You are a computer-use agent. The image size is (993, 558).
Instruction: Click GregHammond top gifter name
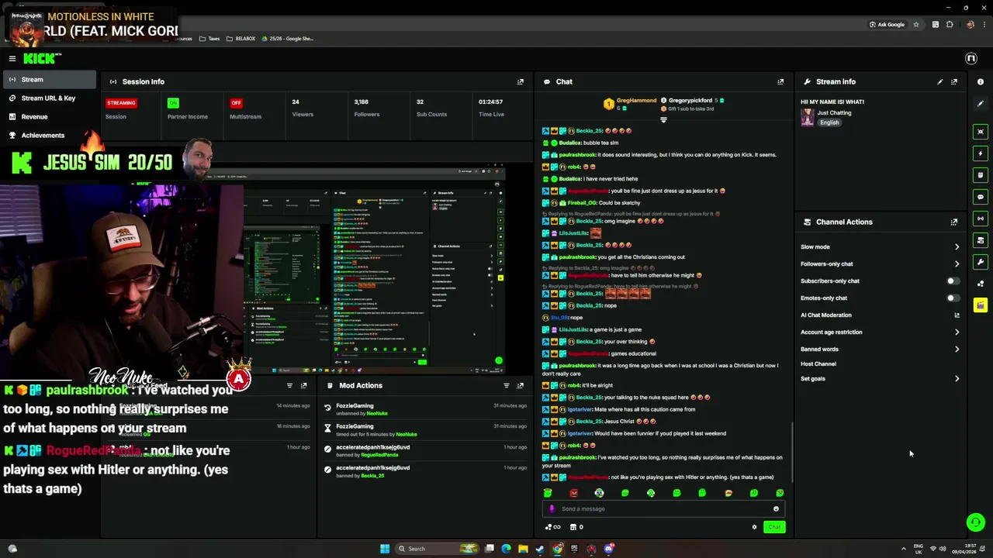(636, 101)
